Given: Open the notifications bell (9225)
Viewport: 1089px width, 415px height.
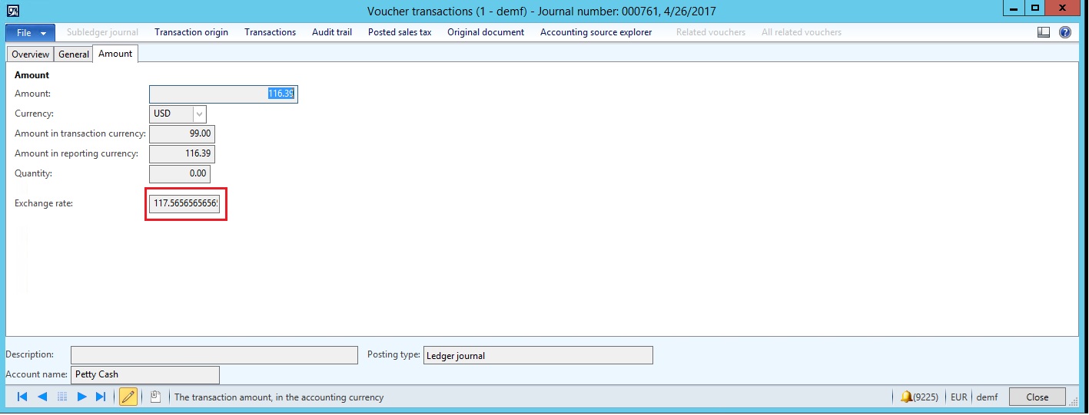Looking at the screenshot, I should tap(921, 397).
